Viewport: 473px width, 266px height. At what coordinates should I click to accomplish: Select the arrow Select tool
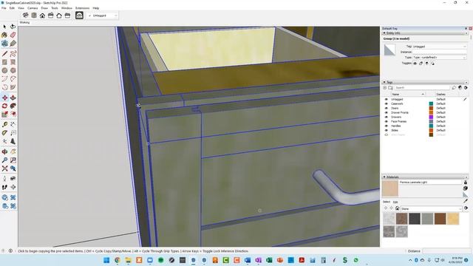click(x=4, y=27)
